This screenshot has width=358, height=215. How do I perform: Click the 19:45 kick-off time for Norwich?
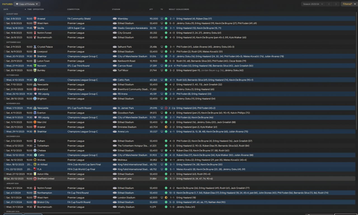[x=29, y=66]
